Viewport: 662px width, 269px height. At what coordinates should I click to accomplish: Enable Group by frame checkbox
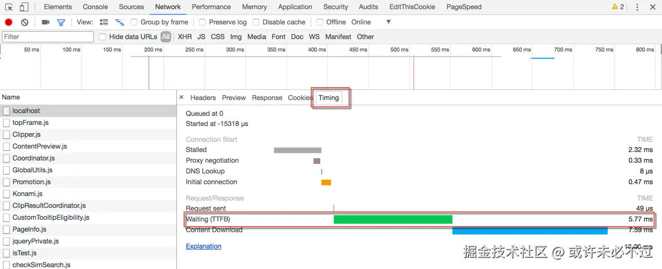point(134,22)
